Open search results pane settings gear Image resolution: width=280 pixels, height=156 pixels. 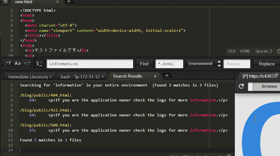point(229,155)
